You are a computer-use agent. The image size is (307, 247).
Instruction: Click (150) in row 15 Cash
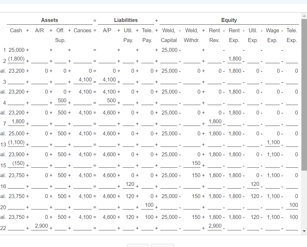(18, 163)
